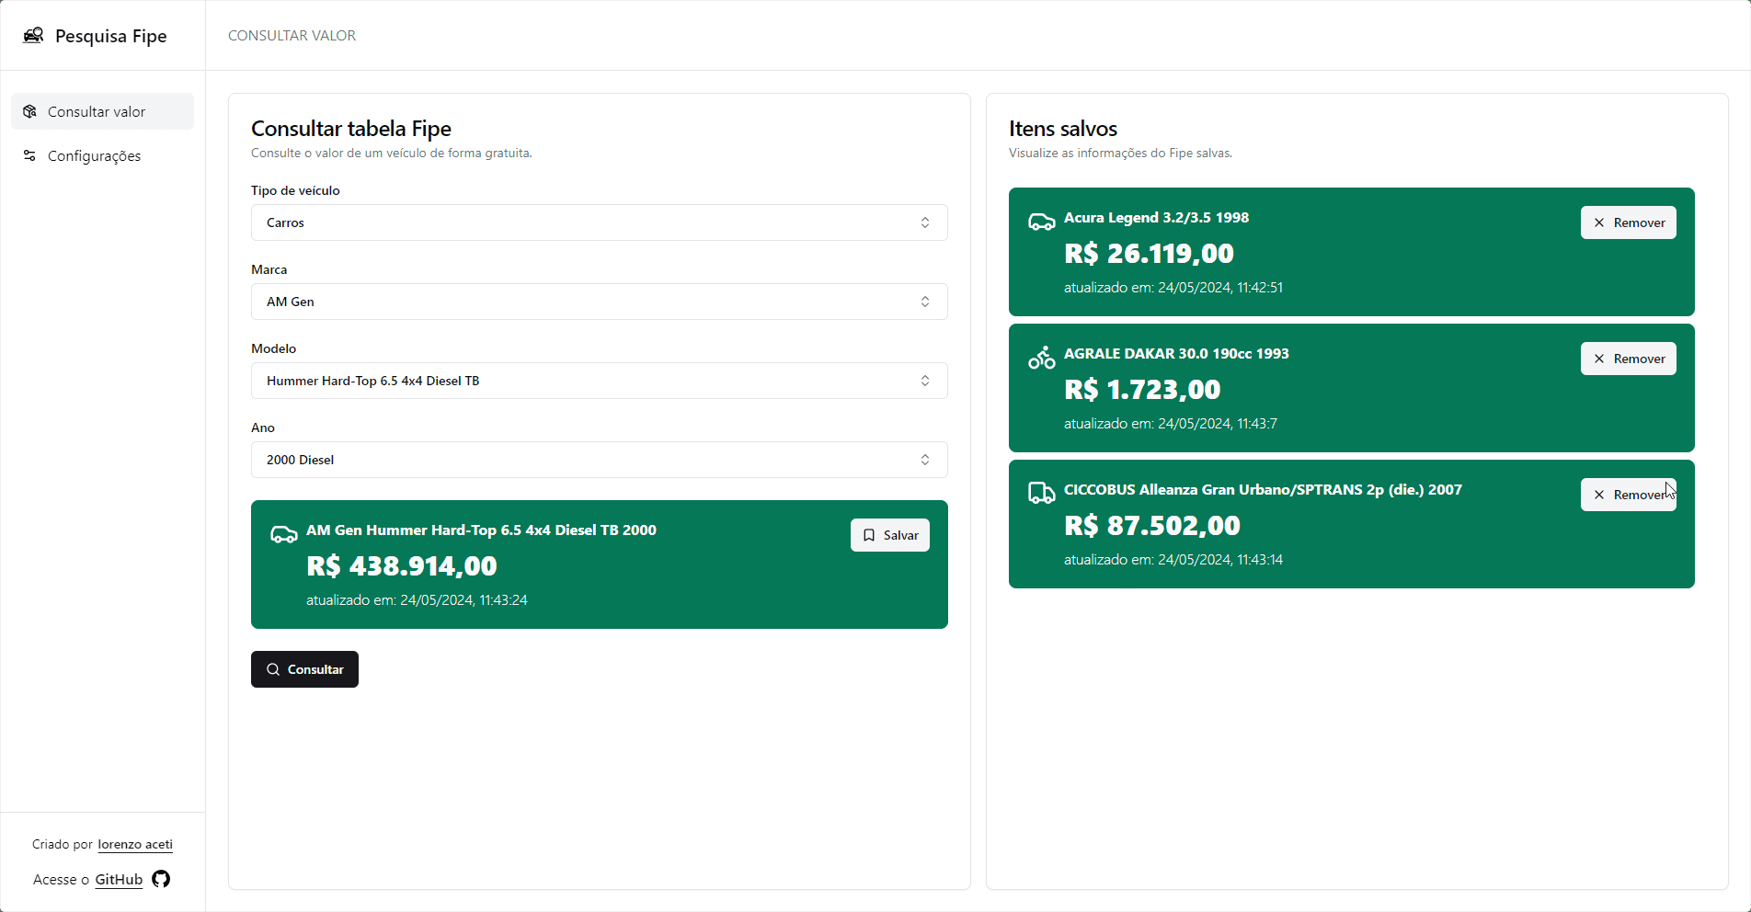Open the Tipo de veículo dropdown showing Carros
This screenshot has width=1751, height=912.
(x=599, y=222)
